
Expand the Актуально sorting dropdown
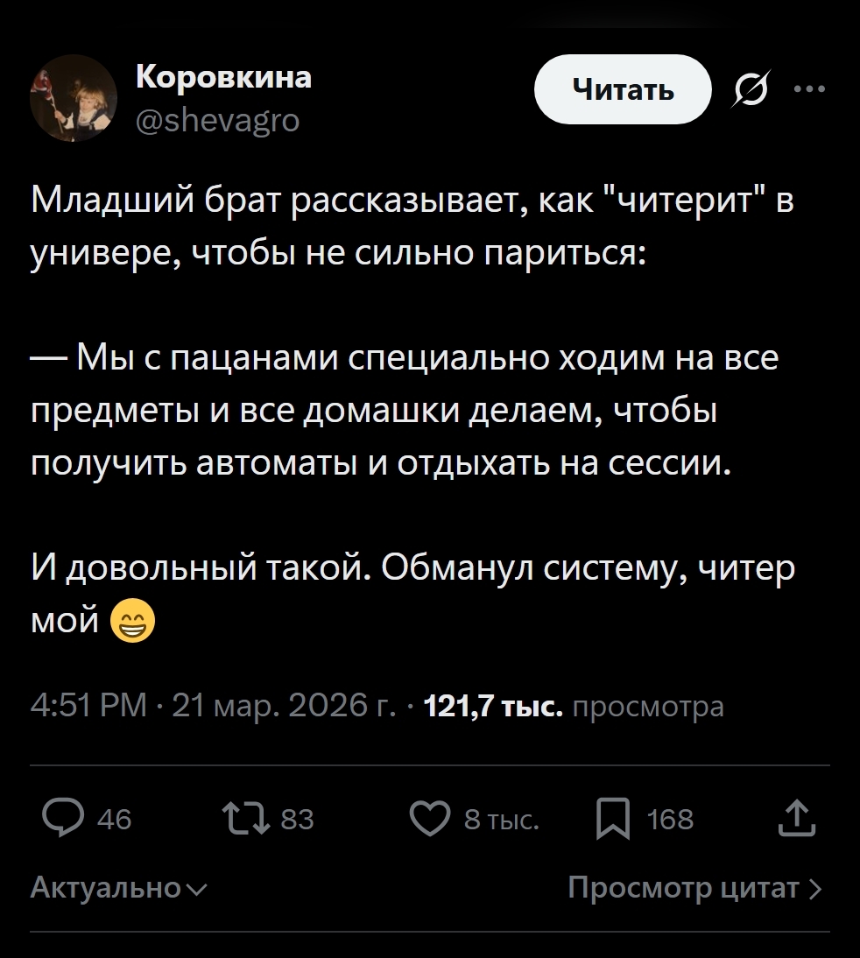(x=119, y=889)
